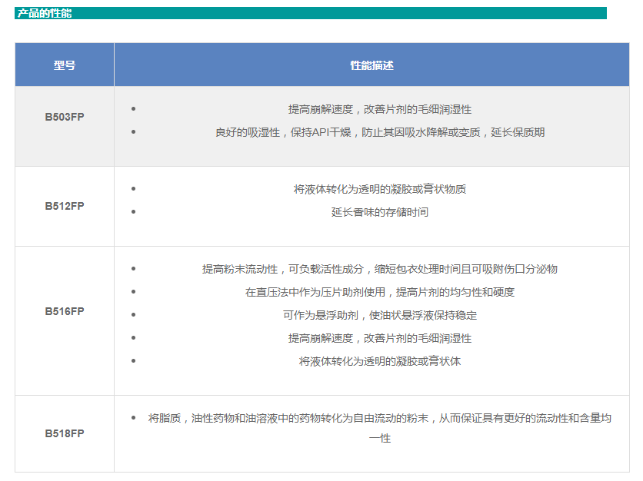The height and width of the screenshot is (481, 643).
Task: Click the B516FP model cell
Action: click(x=65, y=311)
